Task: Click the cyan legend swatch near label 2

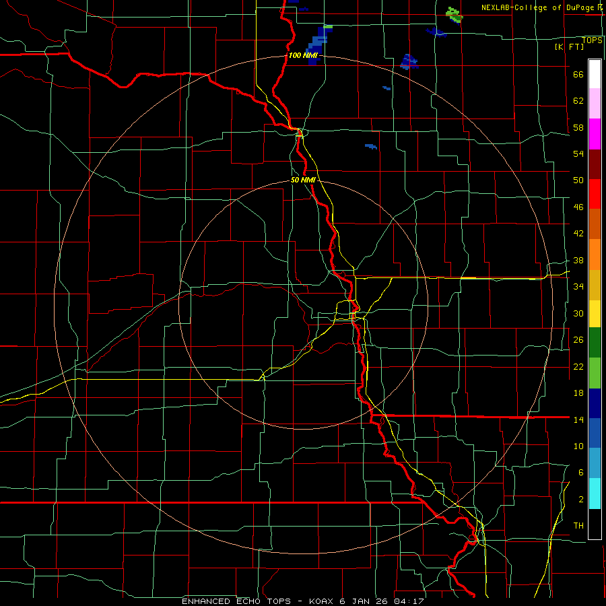Action: [x=595, y=494]
